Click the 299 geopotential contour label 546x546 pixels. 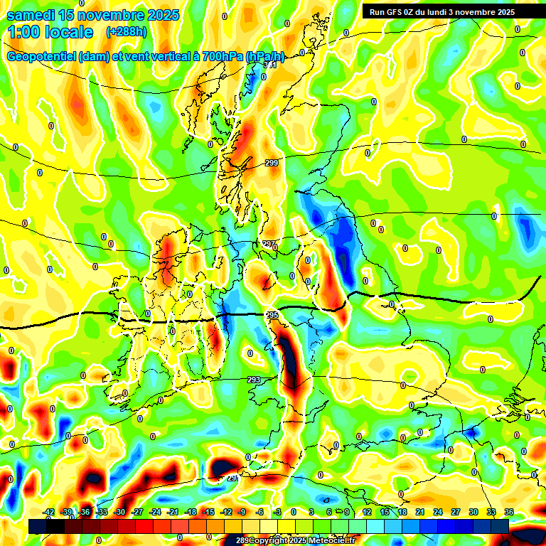click(x=272, y=163)
